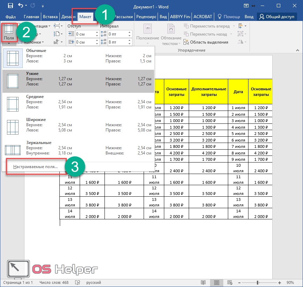Screen dimensions: 303x287
Task: Open the Вставка ribbon tab
Action: pyautogui.click(x=50, y=16)
